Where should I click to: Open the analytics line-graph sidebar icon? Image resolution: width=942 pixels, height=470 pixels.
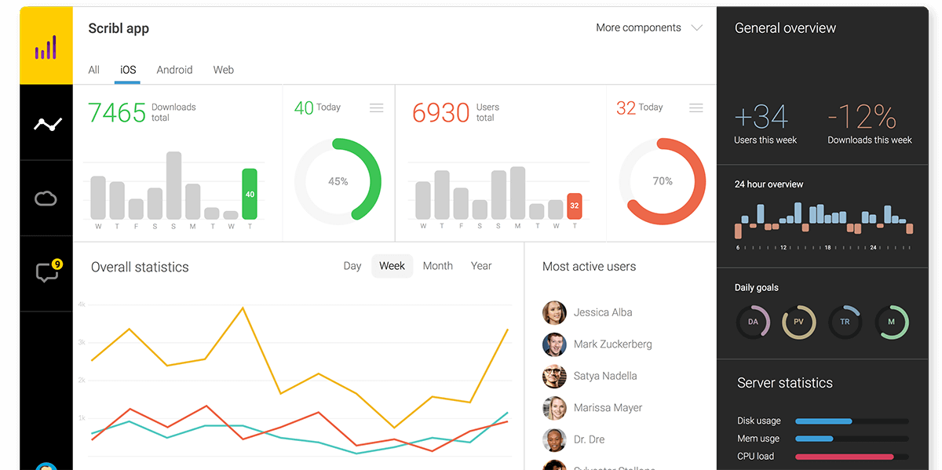[x=47, y=124]
